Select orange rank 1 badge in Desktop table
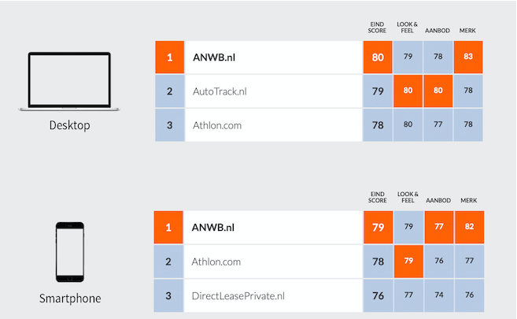 (x=169, y=57)
